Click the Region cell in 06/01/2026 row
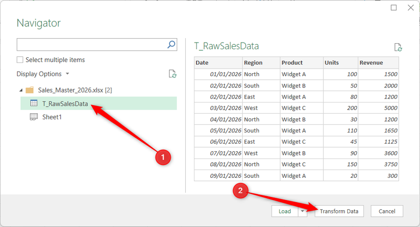The width and height of the screenshot is (420, 227). [x=262, y=142]
